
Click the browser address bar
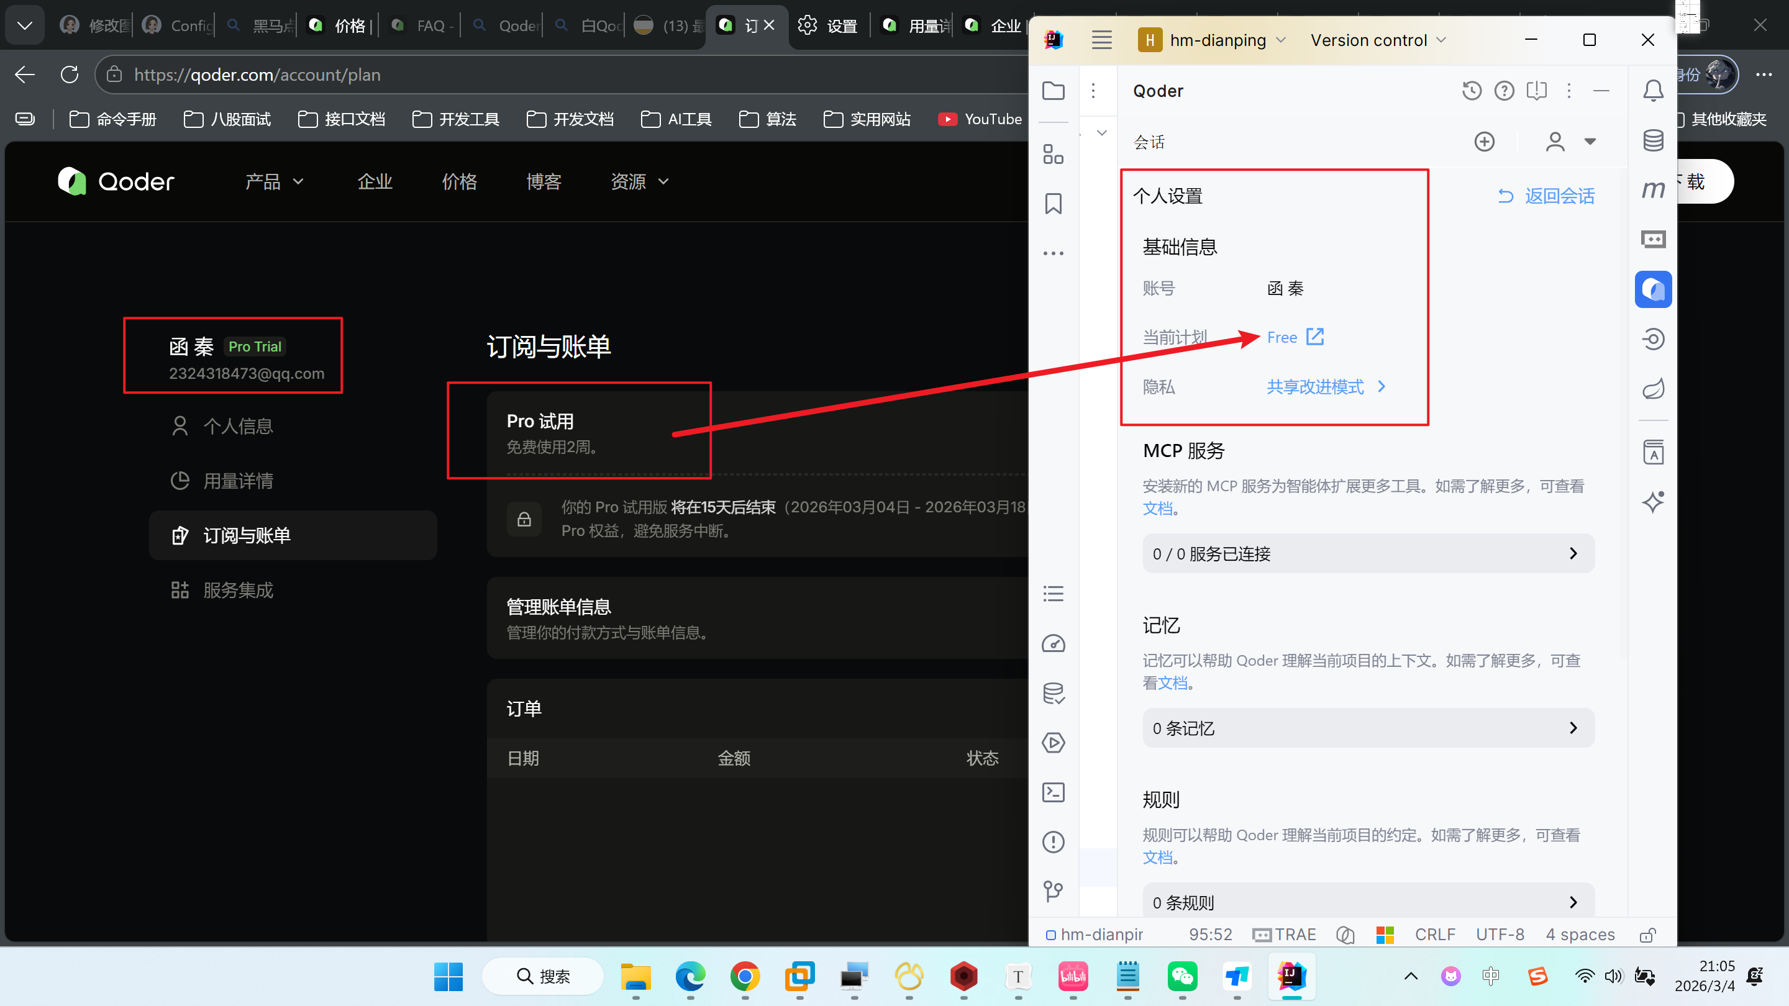pyautogui.click(x=563, y=75)
